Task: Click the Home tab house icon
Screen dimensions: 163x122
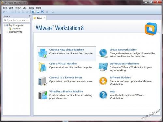Action: point(35,18)
